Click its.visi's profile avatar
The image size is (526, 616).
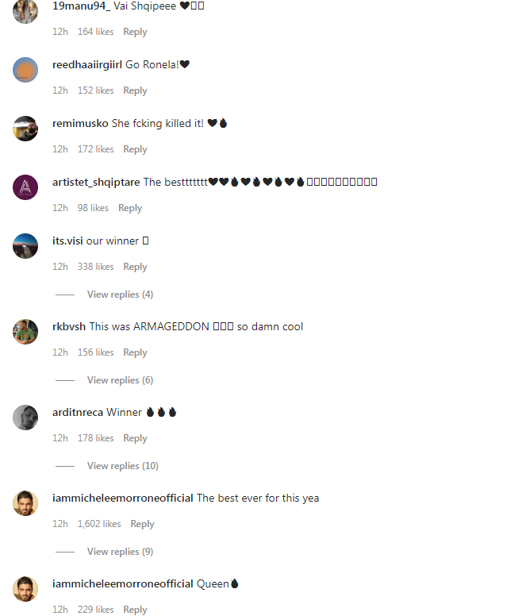[x=25, y=246]
